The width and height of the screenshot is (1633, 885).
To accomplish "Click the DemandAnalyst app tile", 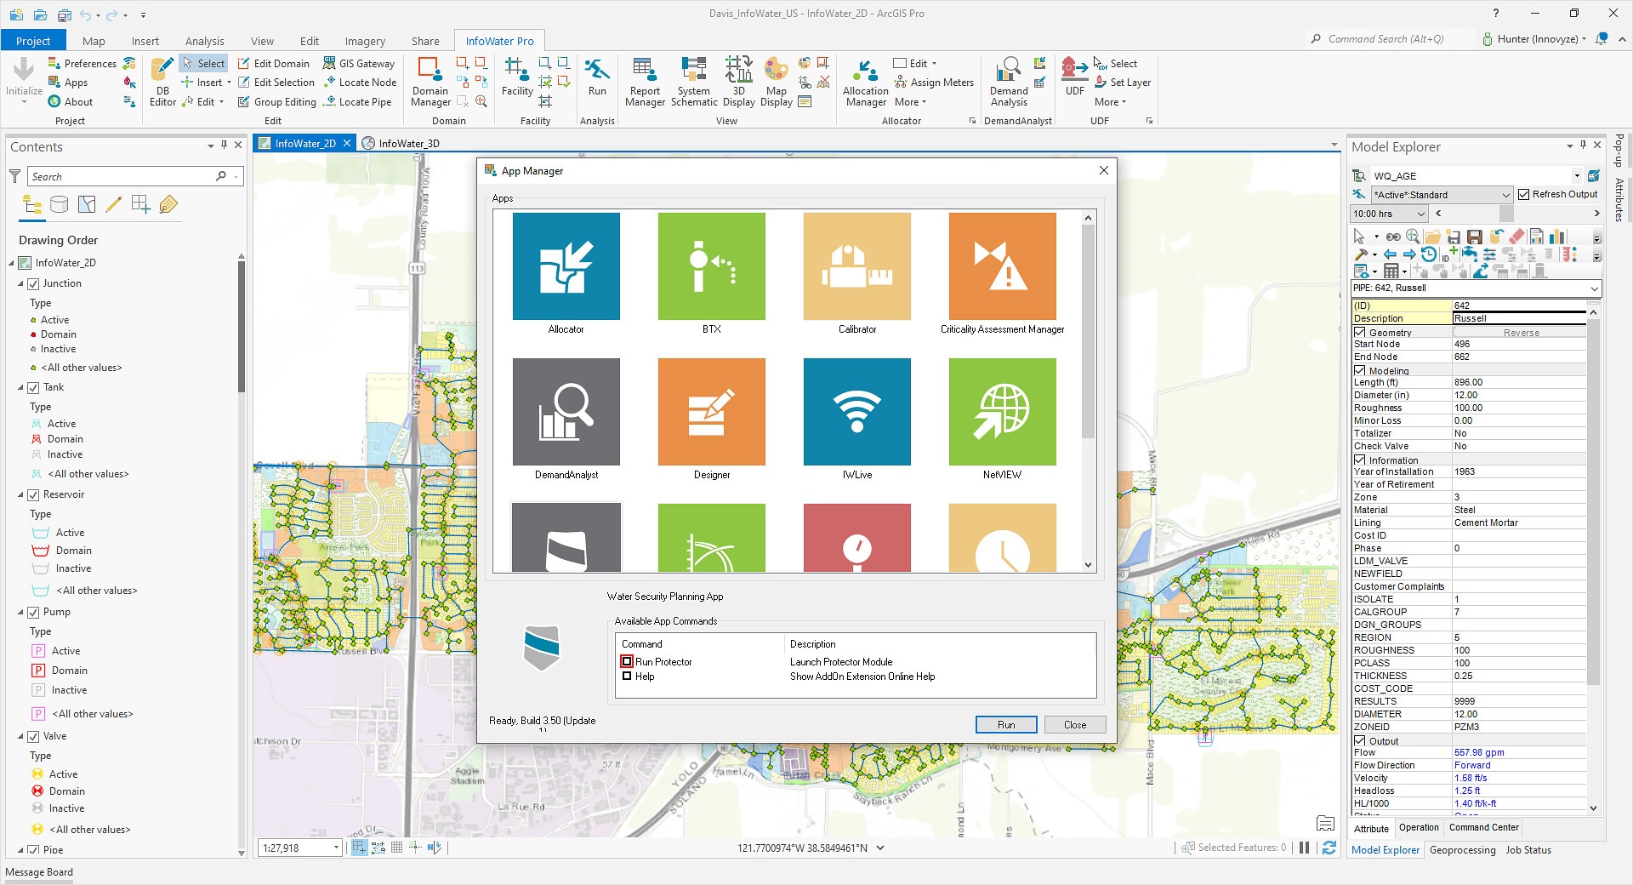I will [x=566, y=412].
